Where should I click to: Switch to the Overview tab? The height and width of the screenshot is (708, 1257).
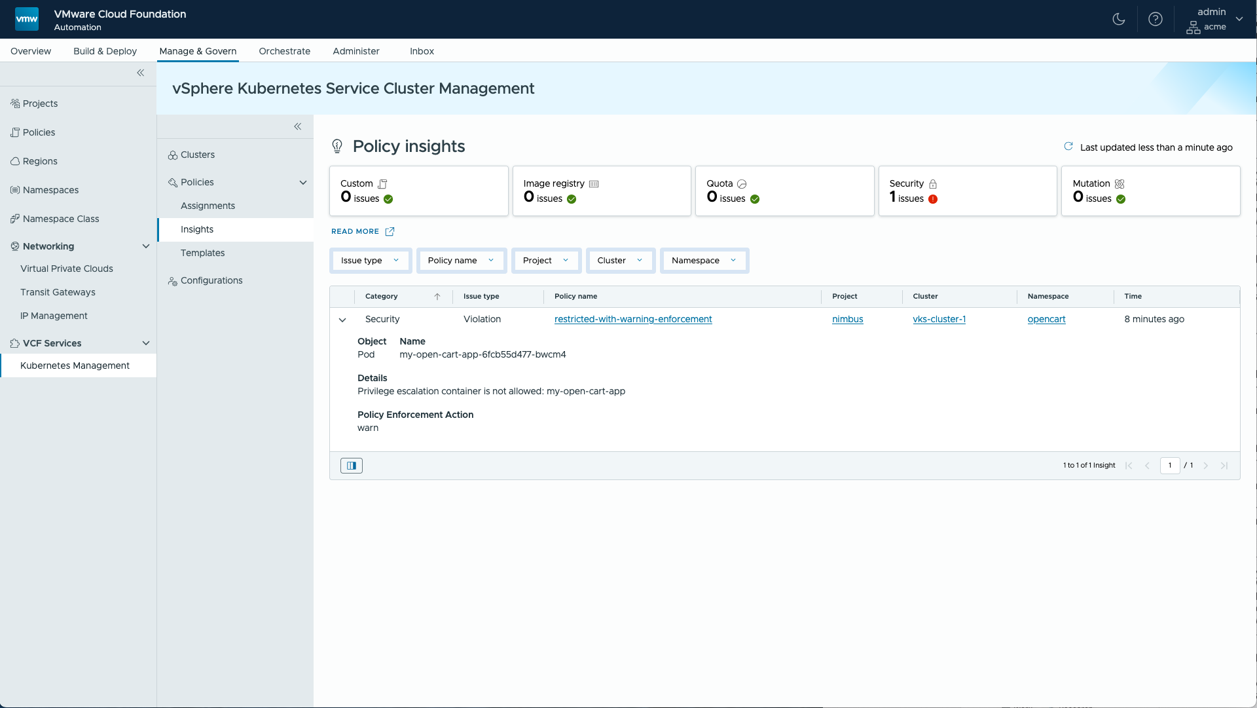tap(31, 51)
